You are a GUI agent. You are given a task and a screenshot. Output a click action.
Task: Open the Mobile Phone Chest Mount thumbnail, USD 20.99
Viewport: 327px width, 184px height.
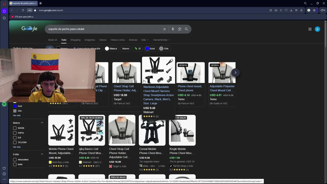click(62, 130)
